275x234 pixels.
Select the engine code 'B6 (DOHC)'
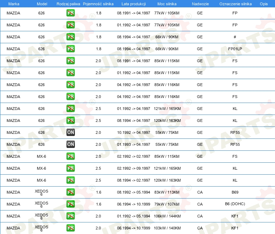(x=235, y=204)
